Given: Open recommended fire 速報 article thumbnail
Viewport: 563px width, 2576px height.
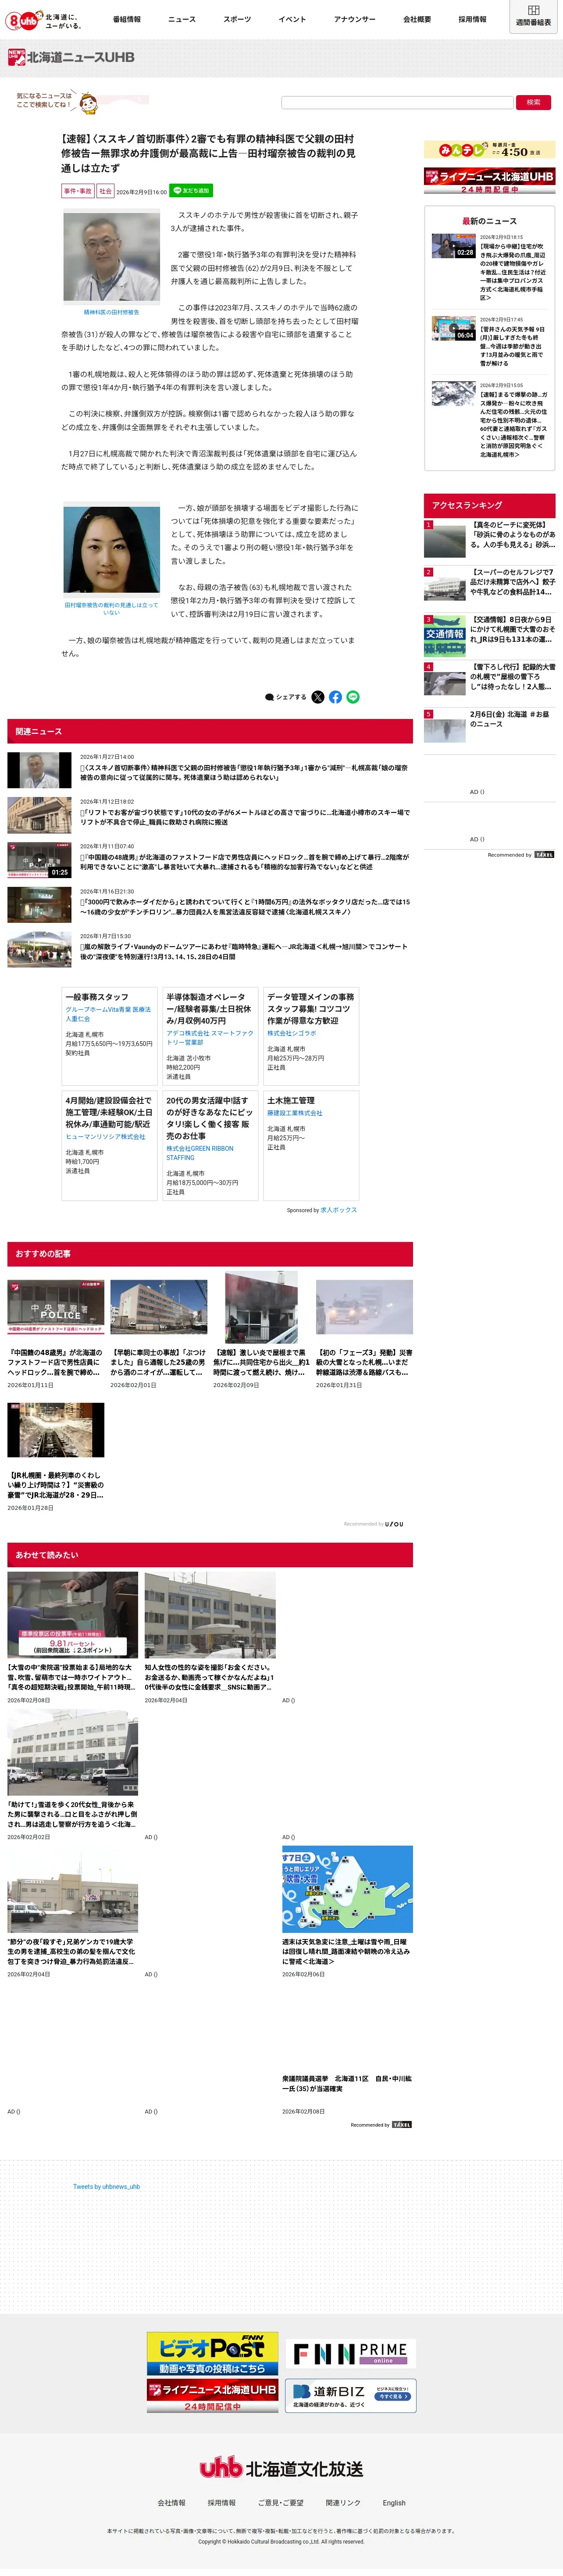Looking at the screenshot, I should (x=261, y=1306).
